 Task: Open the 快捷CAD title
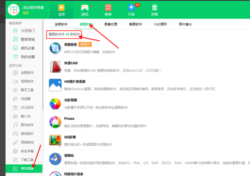point(71,63)
